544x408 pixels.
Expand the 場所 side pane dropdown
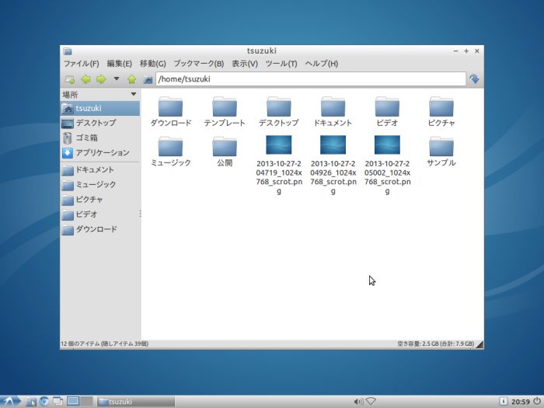[x=134, y=94]
